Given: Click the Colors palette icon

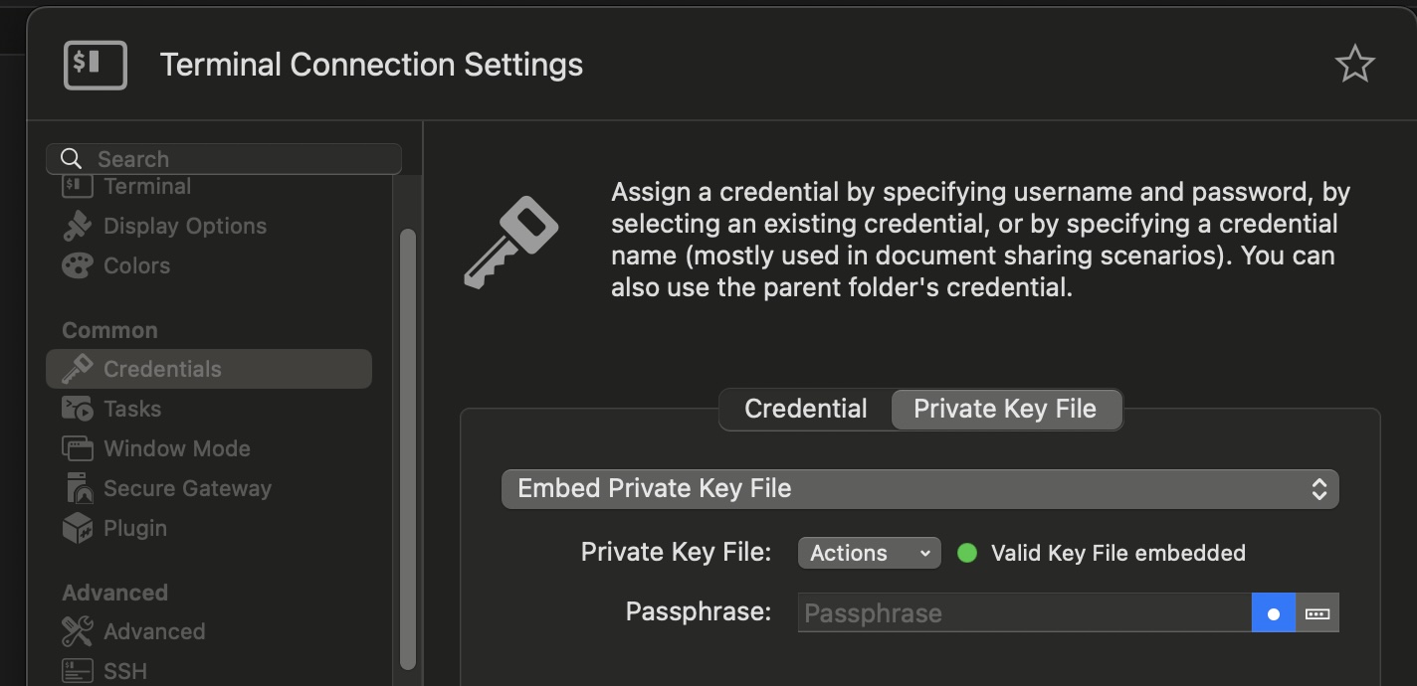Looking at the screenshot, I should point(77,265).
